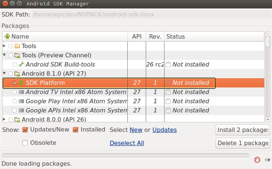Click the SDK Path field
The image size is (272, 169).
coord(151,15)
